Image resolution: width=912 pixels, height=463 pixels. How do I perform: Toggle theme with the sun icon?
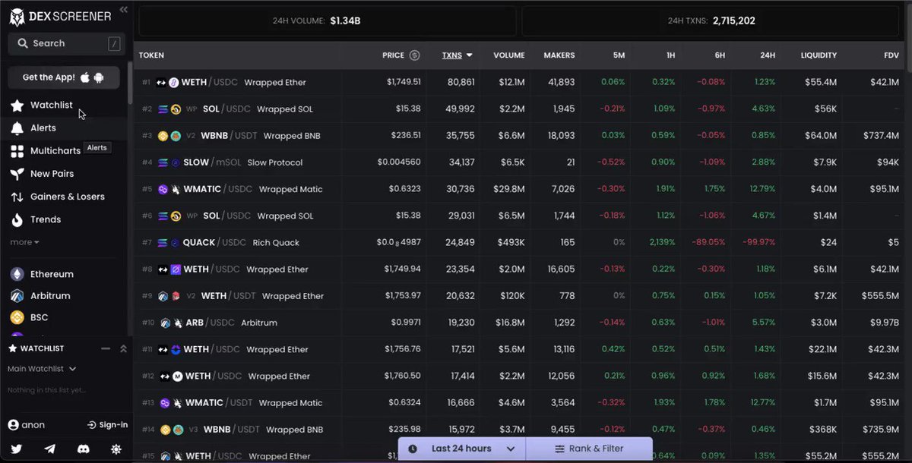click(116, 449)
